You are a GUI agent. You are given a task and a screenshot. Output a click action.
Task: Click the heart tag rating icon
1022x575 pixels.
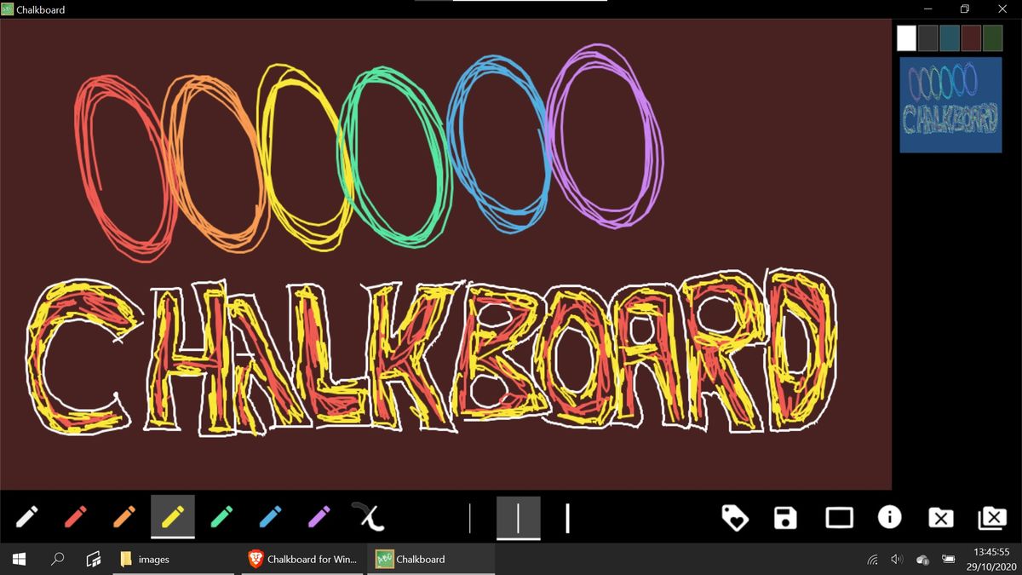pos(735,517)
